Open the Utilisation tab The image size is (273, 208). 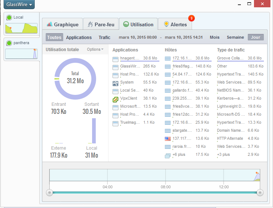(138, 24)
